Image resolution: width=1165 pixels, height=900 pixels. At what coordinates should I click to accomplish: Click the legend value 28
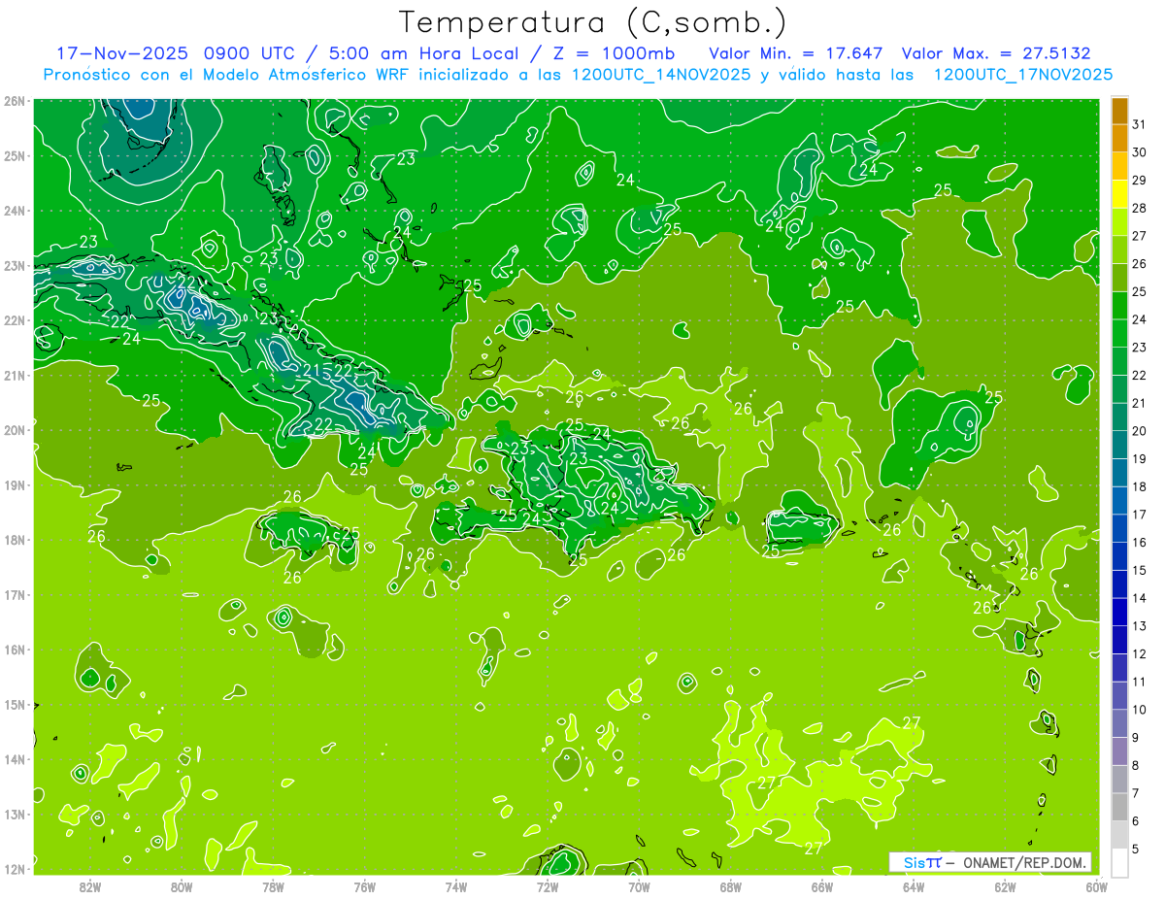click(x=1139, y=208)
